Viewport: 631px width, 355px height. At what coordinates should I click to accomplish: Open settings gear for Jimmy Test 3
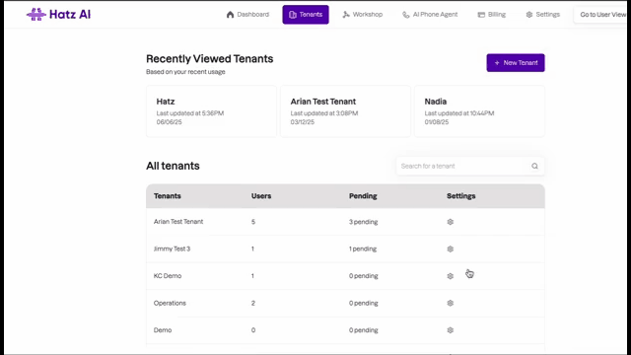coord(451,248)
